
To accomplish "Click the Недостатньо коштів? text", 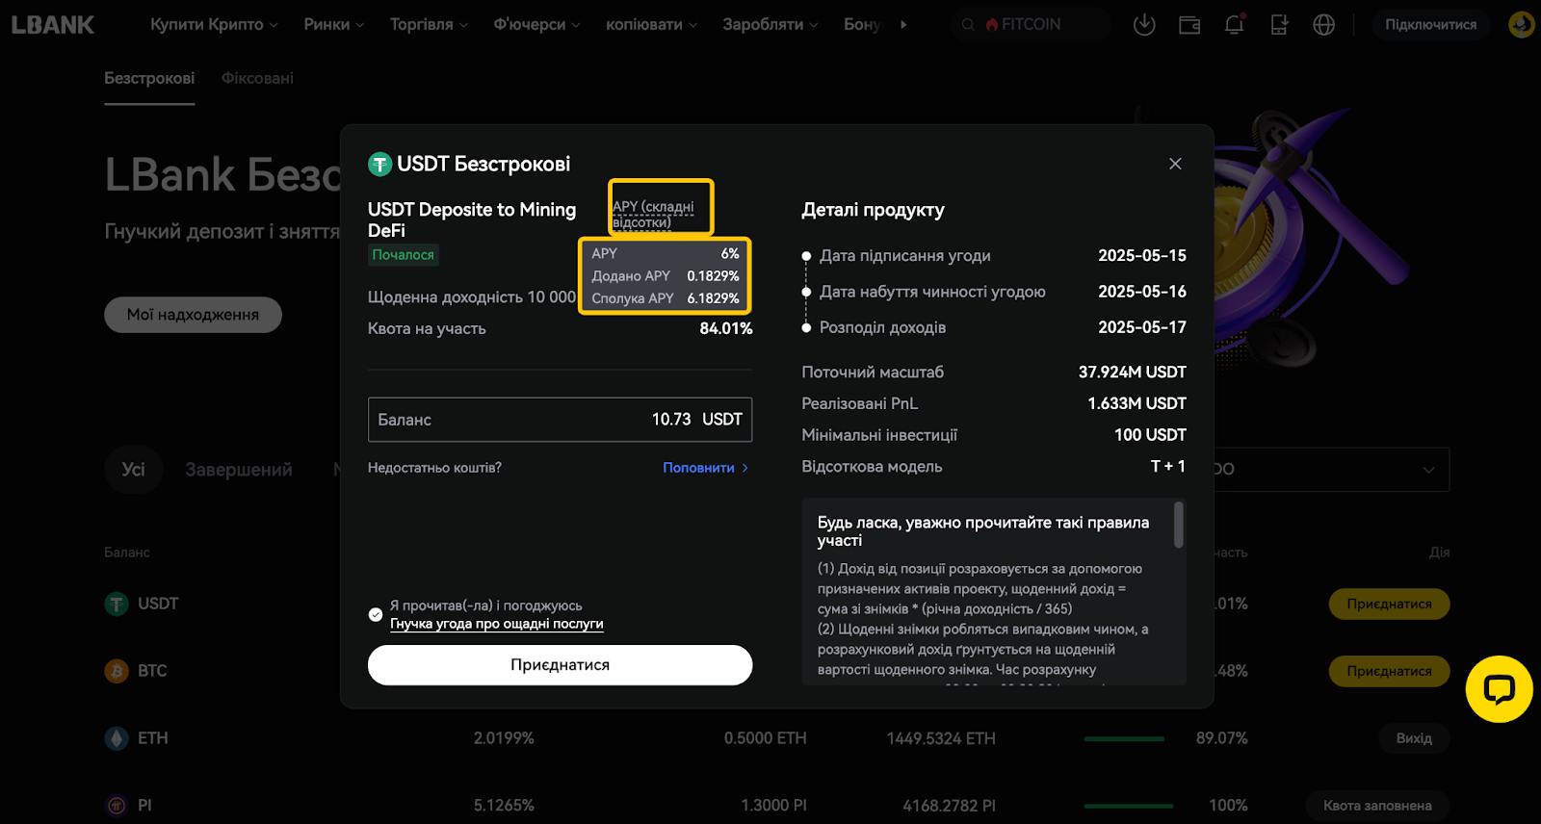I will pos(434,468).
